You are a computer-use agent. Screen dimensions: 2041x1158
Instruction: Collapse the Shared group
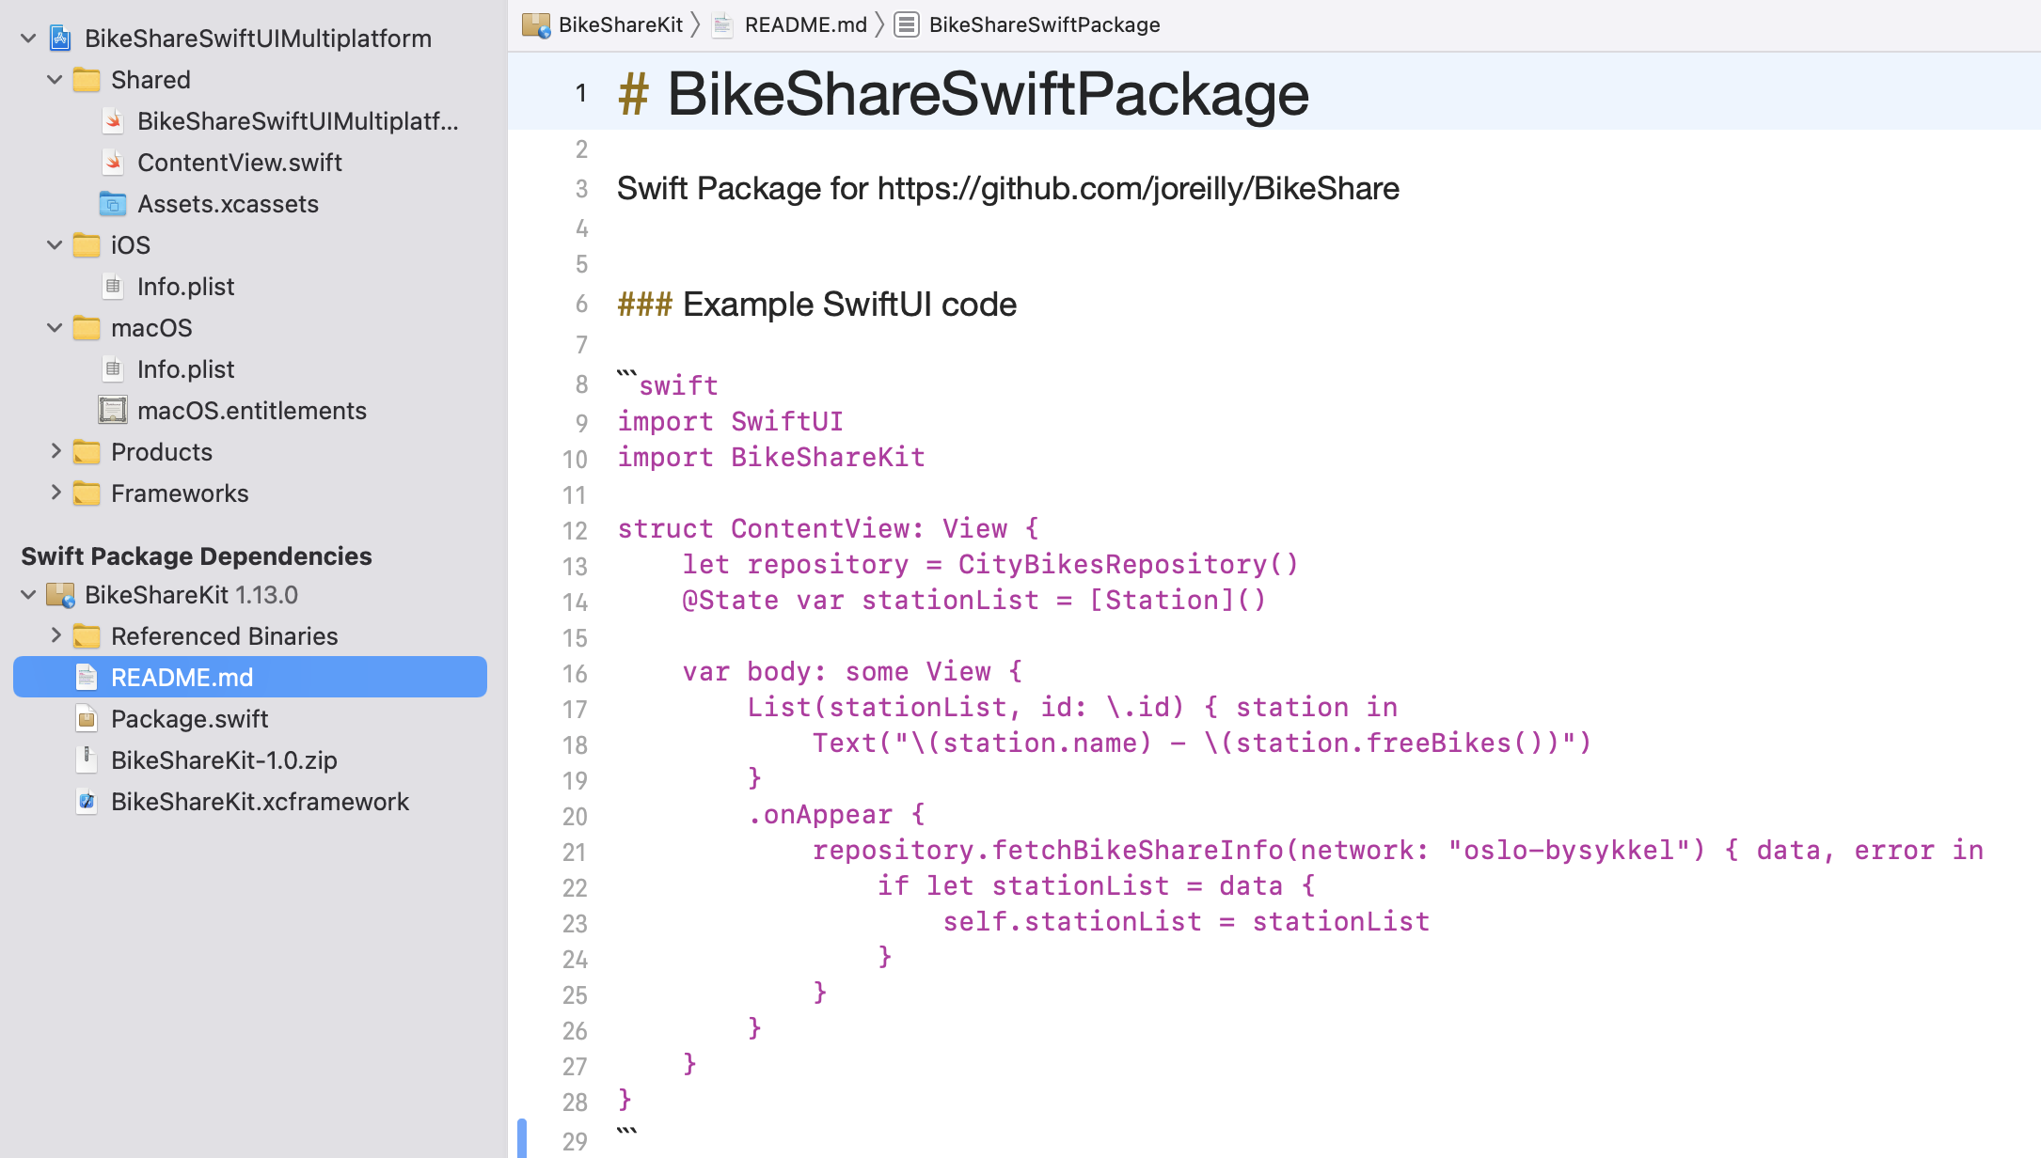tap(55, 80)
